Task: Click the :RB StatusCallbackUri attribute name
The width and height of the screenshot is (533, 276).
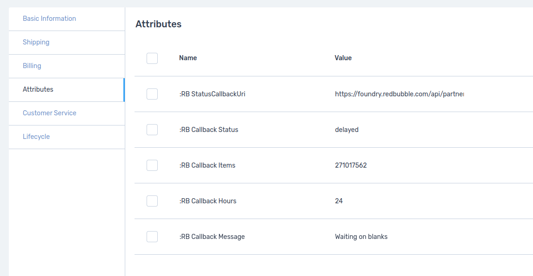Action: 212,94
